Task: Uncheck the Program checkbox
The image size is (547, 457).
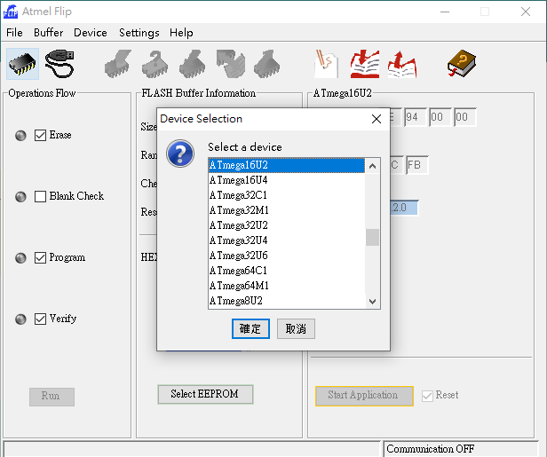Action: (40, 258)
